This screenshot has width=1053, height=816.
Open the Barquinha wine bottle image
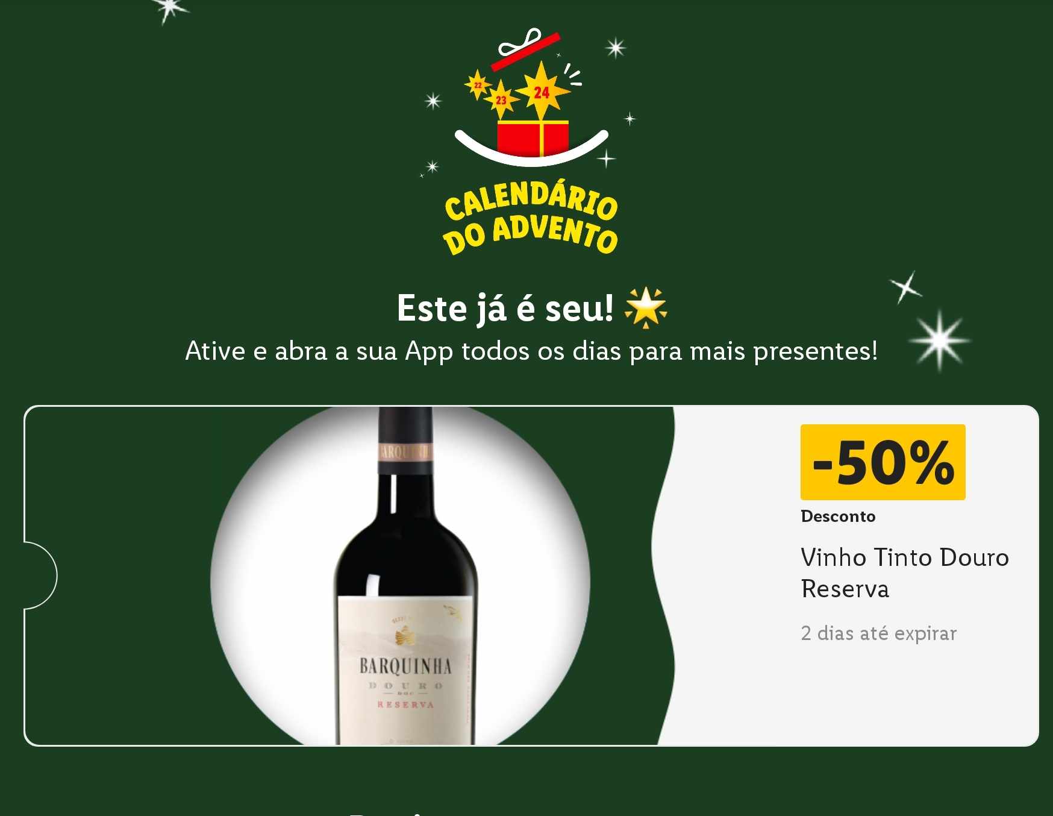405,576
